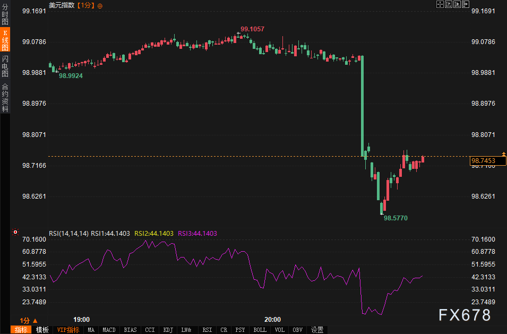Click the orange circled-plus icon beside 美元指数 title
Viewport: 507px width, 334px height.
(100, 5)
